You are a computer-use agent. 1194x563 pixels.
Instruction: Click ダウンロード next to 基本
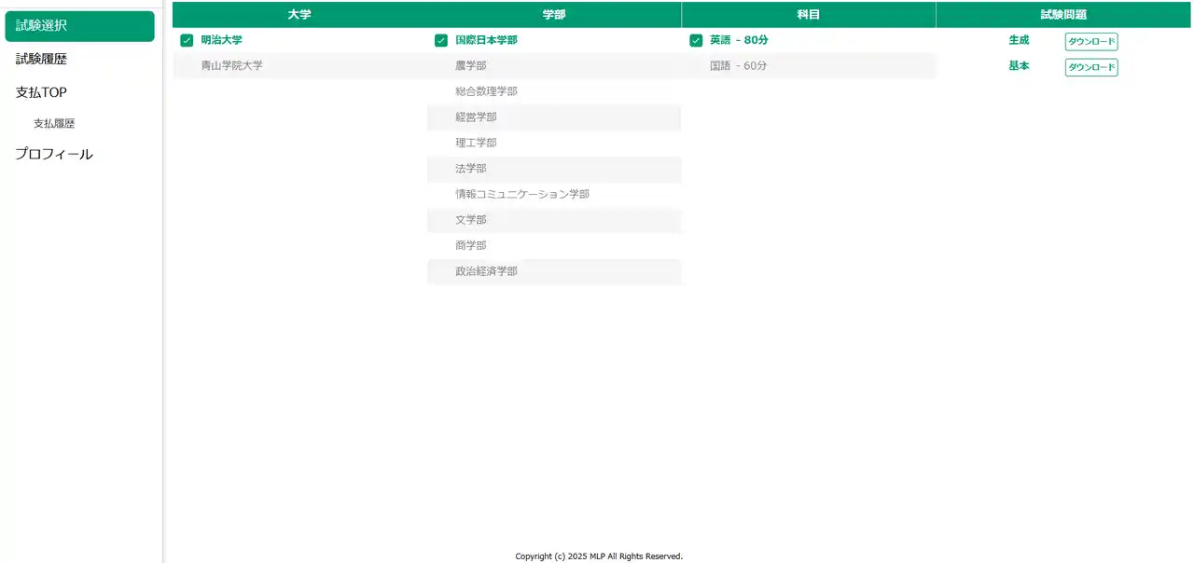coord(1090,66)
